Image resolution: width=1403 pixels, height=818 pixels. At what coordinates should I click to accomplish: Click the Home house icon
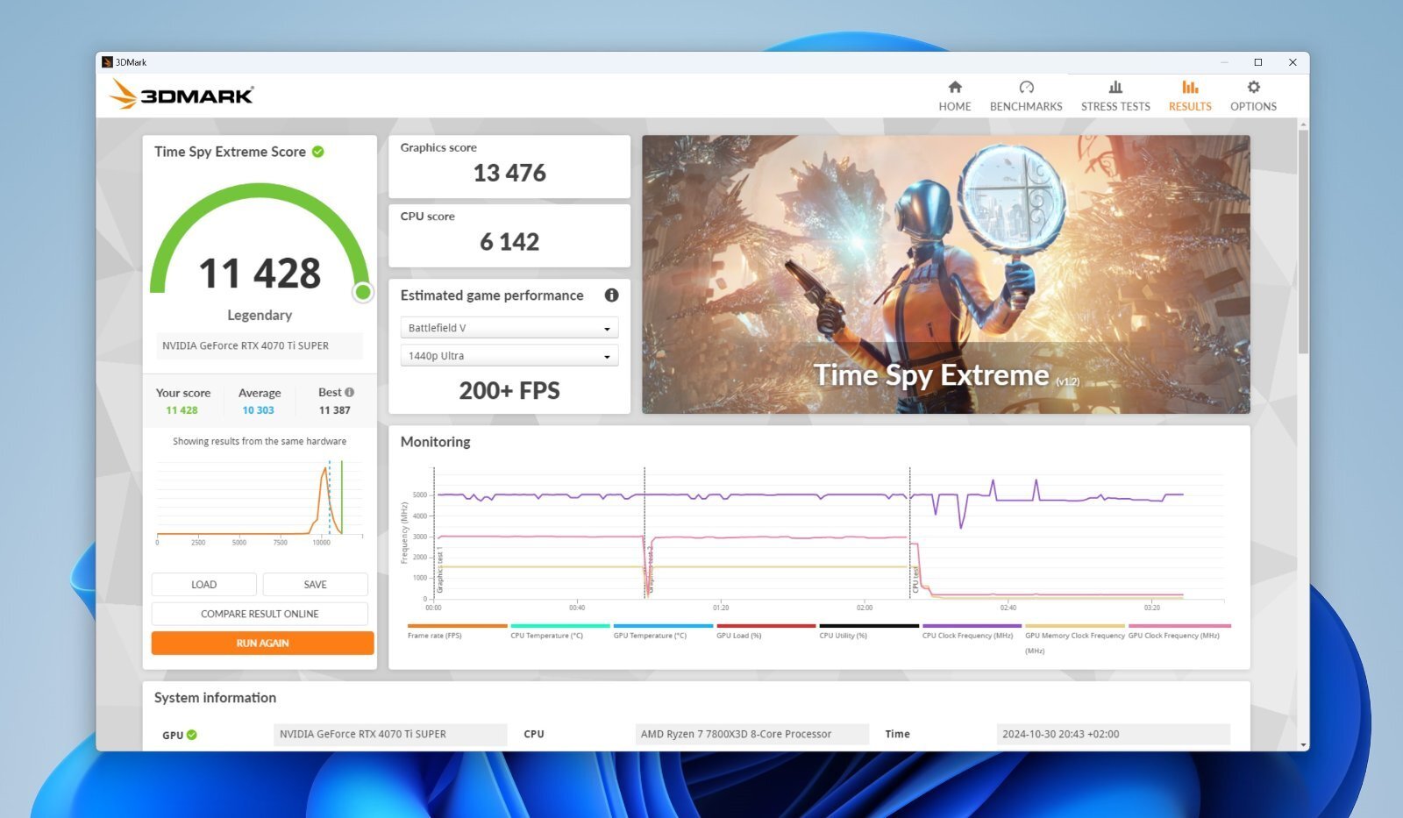(x=955, y=87)
